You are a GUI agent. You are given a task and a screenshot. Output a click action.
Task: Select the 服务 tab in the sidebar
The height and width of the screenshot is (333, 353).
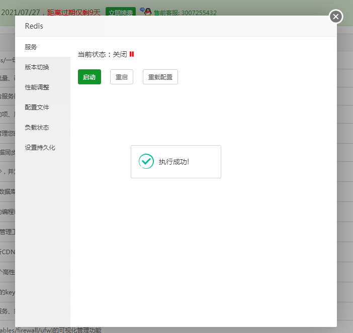(43, 47)
